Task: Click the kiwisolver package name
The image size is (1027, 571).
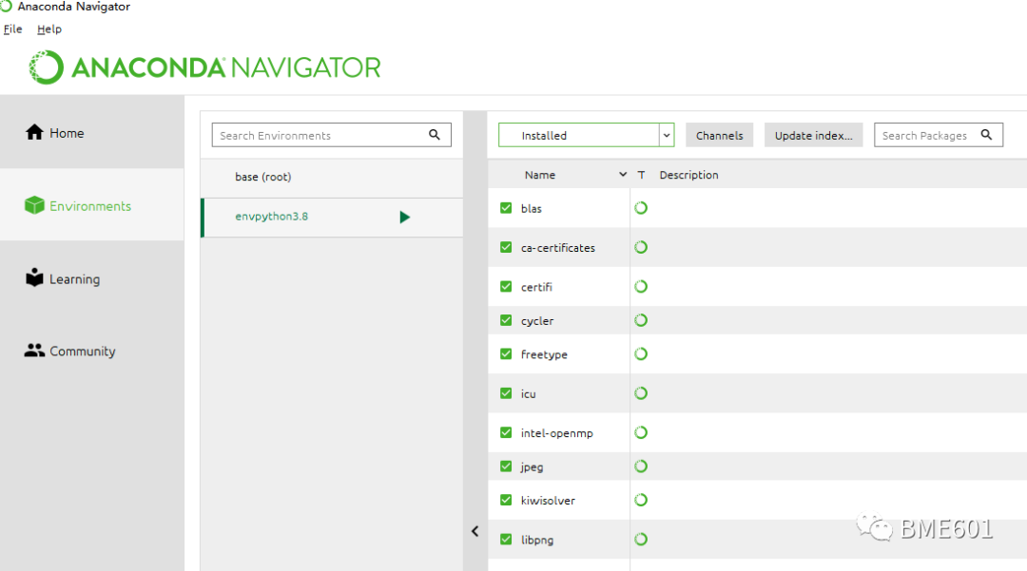Action: tap(549, 501)
